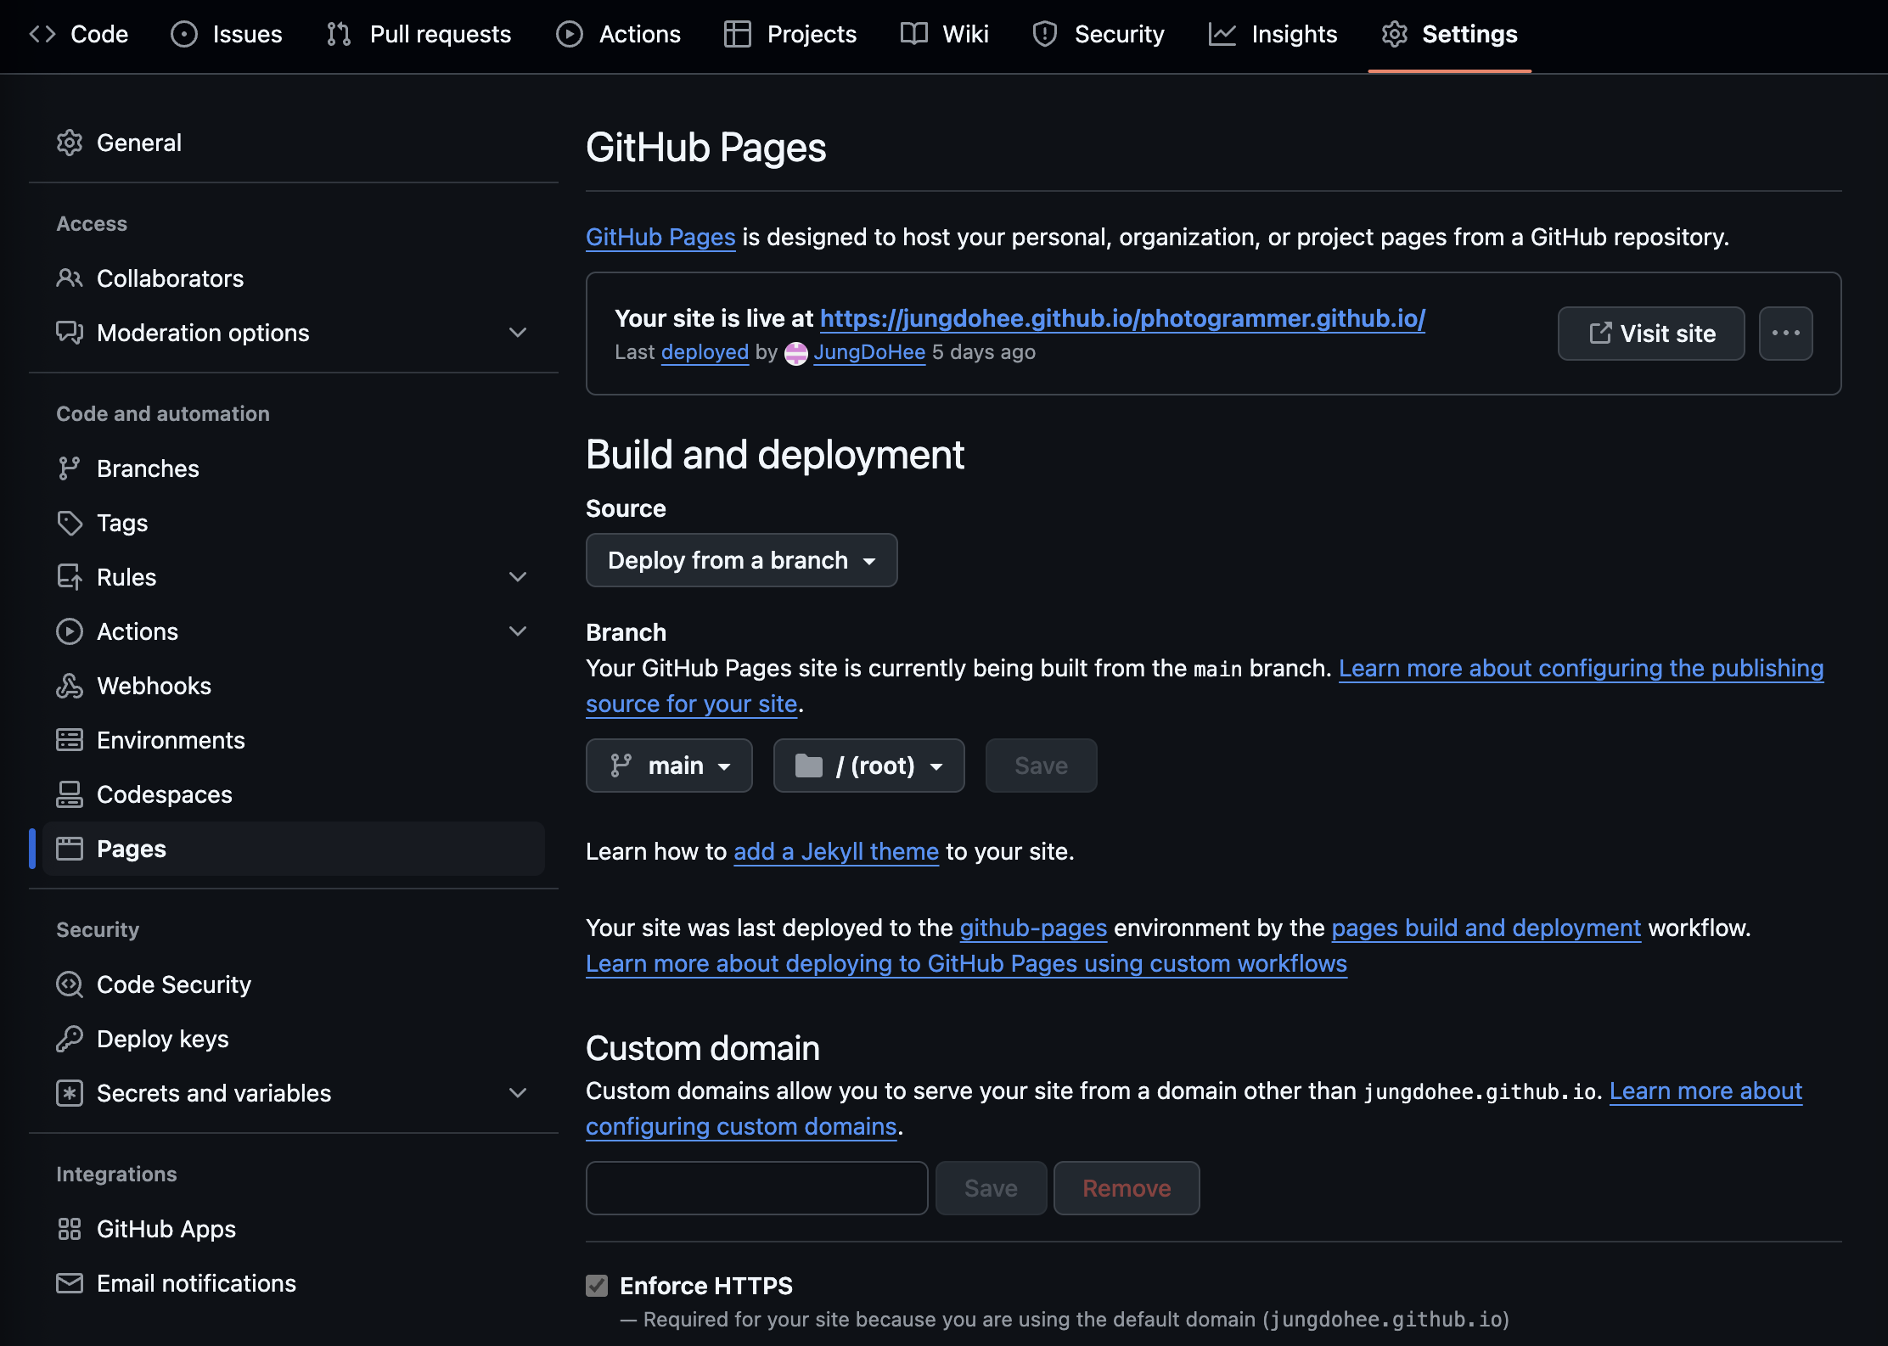This screenshot has width=1888, height=1346.
Task: Open the Issues tab
Action: (227, 34)
